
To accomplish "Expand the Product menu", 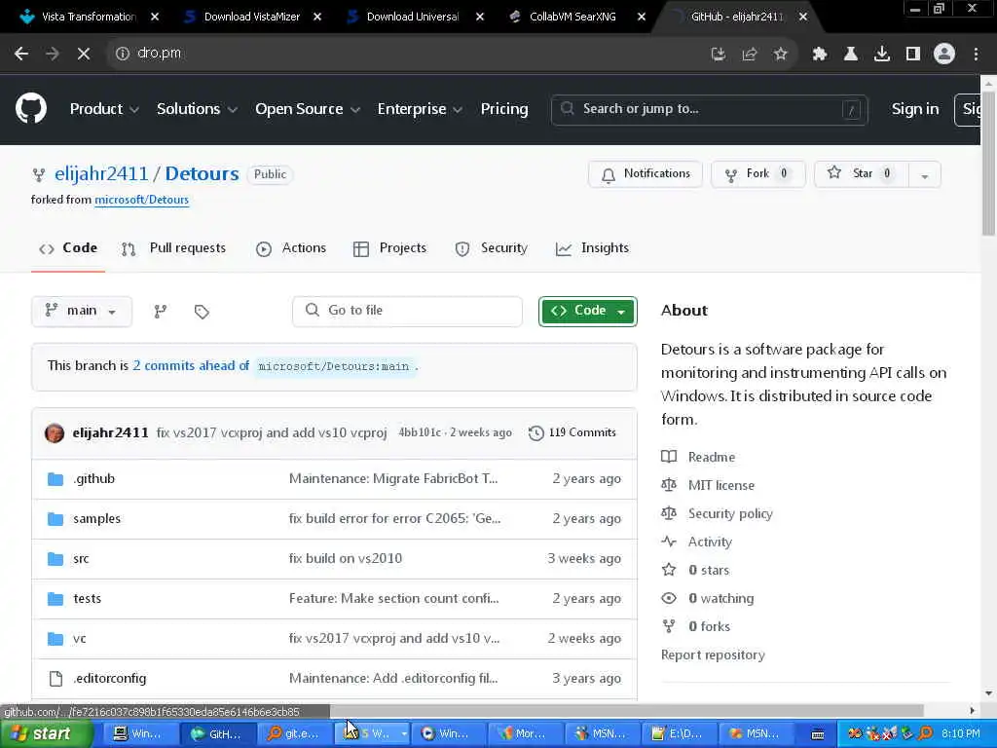I will tap(104, 109).
